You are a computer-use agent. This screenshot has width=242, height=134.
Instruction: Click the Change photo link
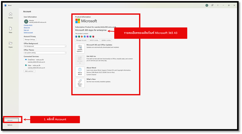pyautogui.click(x=28, y=25)
